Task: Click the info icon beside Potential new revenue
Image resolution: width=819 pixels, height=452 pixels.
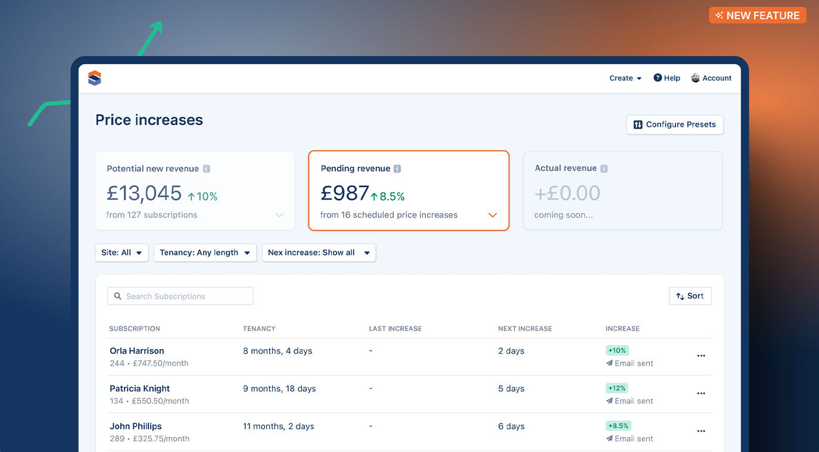Action: click(x=208, y=169)
